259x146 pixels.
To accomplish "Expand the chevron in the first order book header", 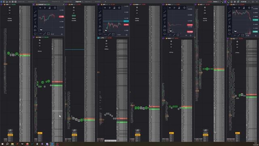I will click(x=3, y=4).
